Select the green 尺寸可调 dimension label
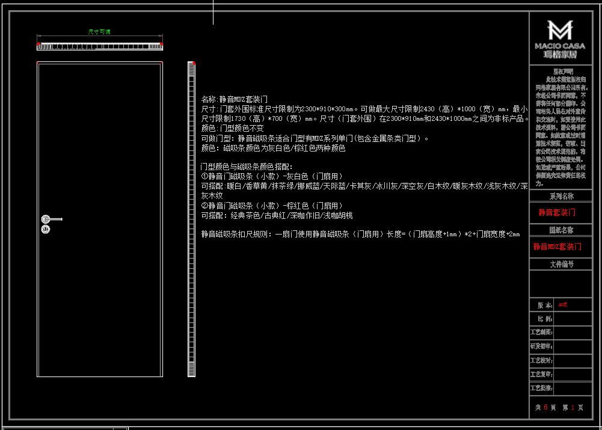This screenshot has height=430, width=602. pyautogui.click(x=99, y=32)
